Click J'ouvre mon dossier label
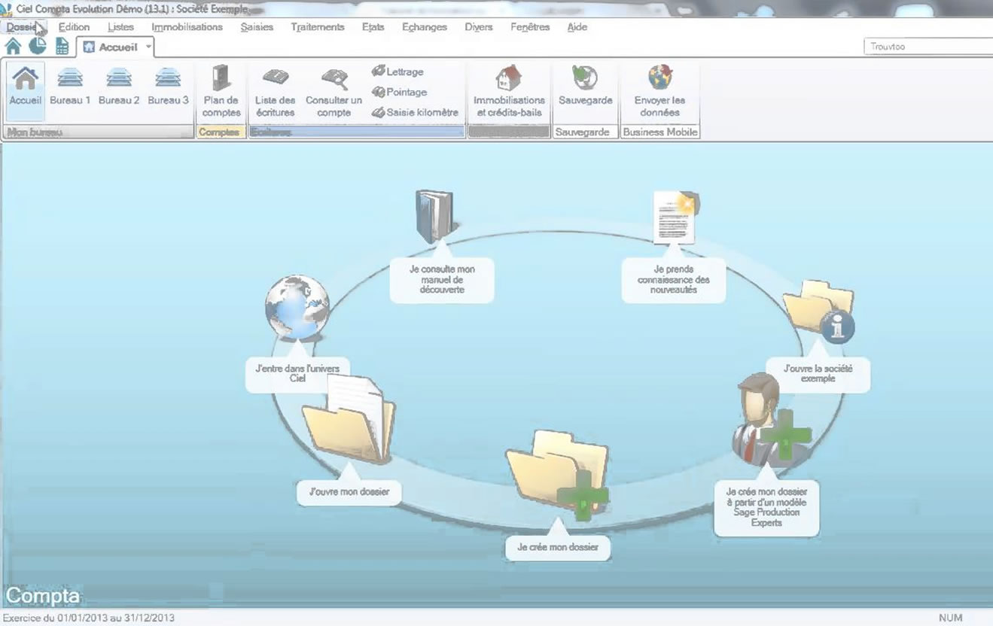 click(349, 492)
